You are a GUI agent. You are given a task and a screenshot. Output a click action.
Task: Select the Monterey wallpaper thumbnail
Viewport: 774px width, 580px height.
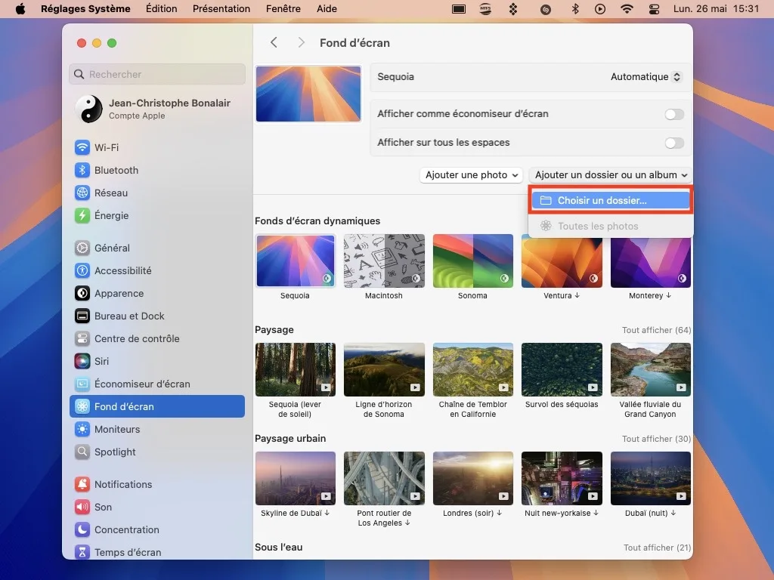coord(651,262)
